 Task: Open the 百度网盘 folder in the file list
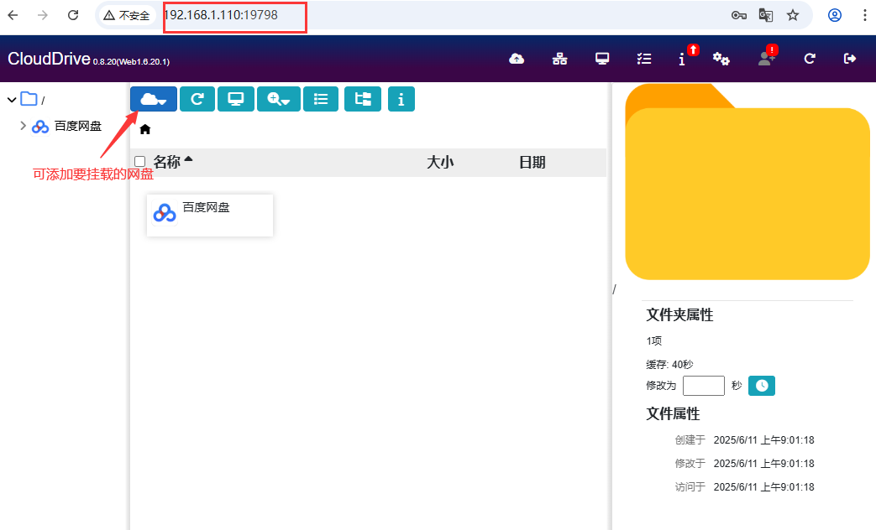pos(209,213)
